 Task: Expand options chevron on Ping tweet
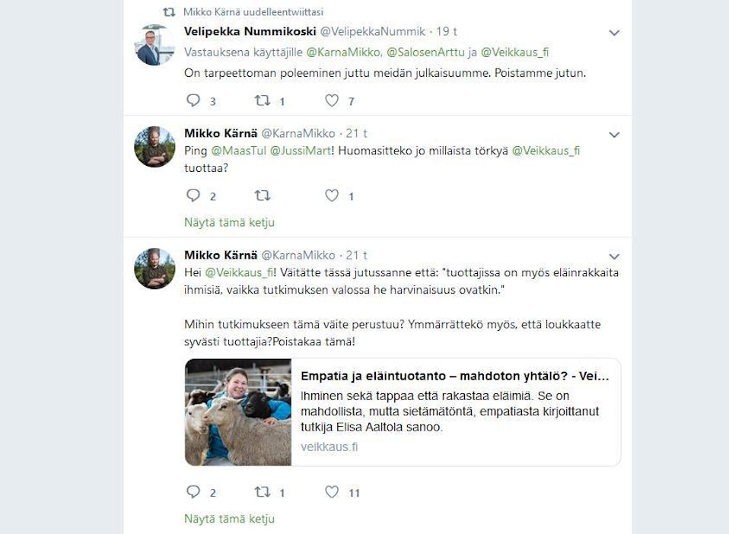click(614, 135)
